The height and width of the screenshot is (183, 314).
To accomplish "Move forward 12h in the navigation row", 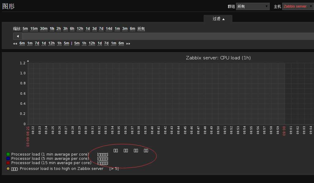I will (x=92, y=43).
